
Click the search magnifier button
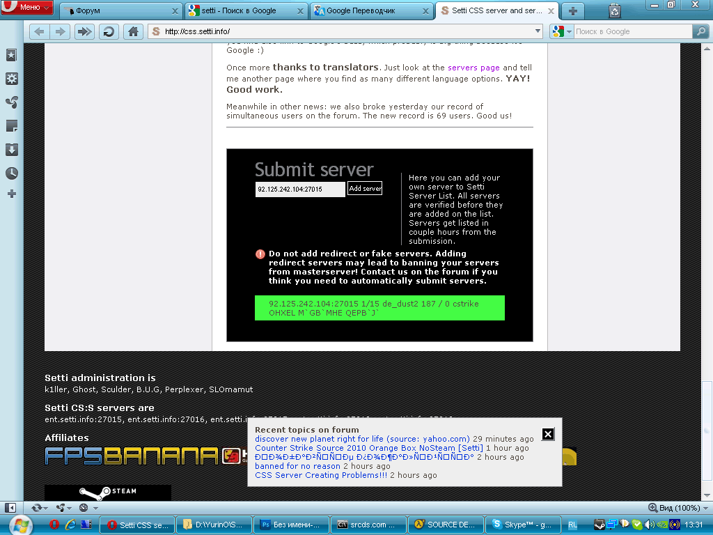[x=700, y=31]
